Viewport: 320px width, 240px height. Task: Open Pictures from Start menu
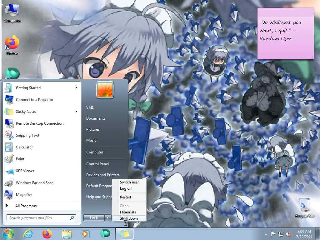coord(92,129)
